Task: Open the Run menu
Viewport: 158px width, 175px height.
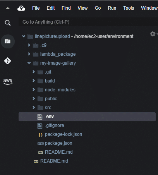Action: 112,8
